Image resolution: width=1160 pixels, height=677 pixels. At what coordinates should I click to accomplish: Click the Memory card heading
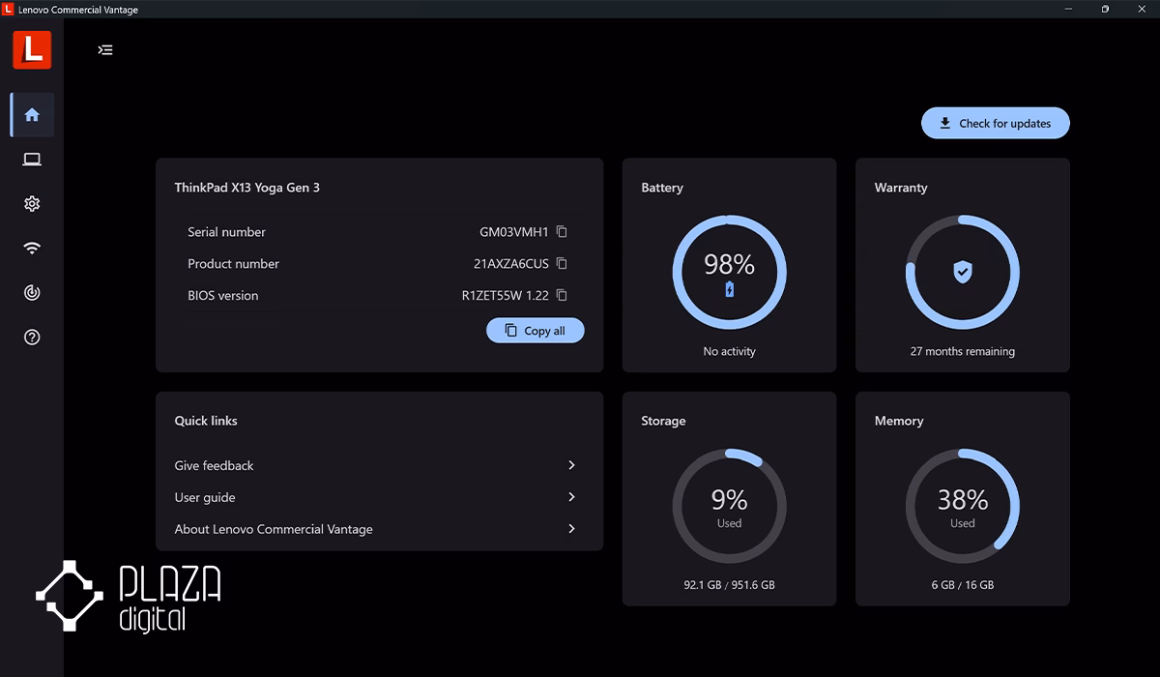click(899, 421)
